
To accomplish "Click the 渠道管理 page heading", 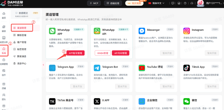I will (x=52, y=14).
